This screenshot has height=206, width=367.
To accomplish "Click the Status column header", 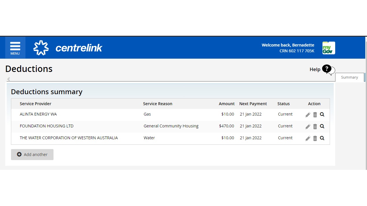I will (283, 104).
